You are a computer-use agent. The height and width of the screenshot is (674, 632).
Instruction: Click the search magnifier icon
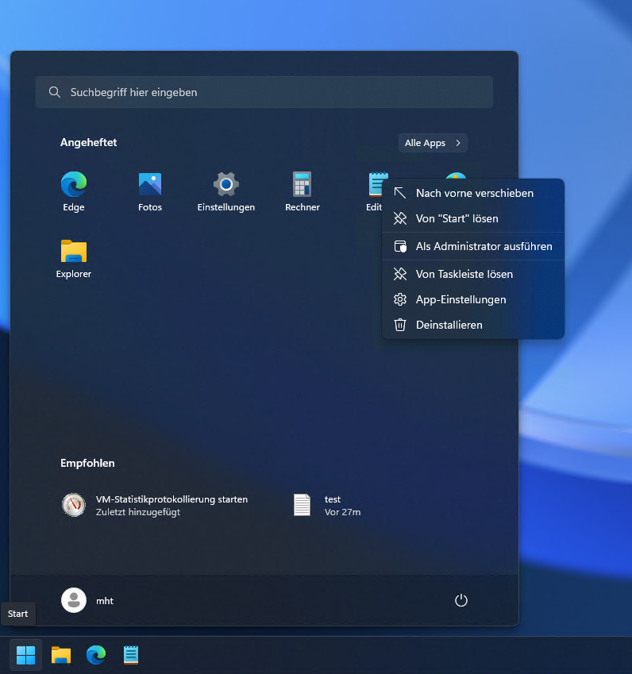(55, 92)
